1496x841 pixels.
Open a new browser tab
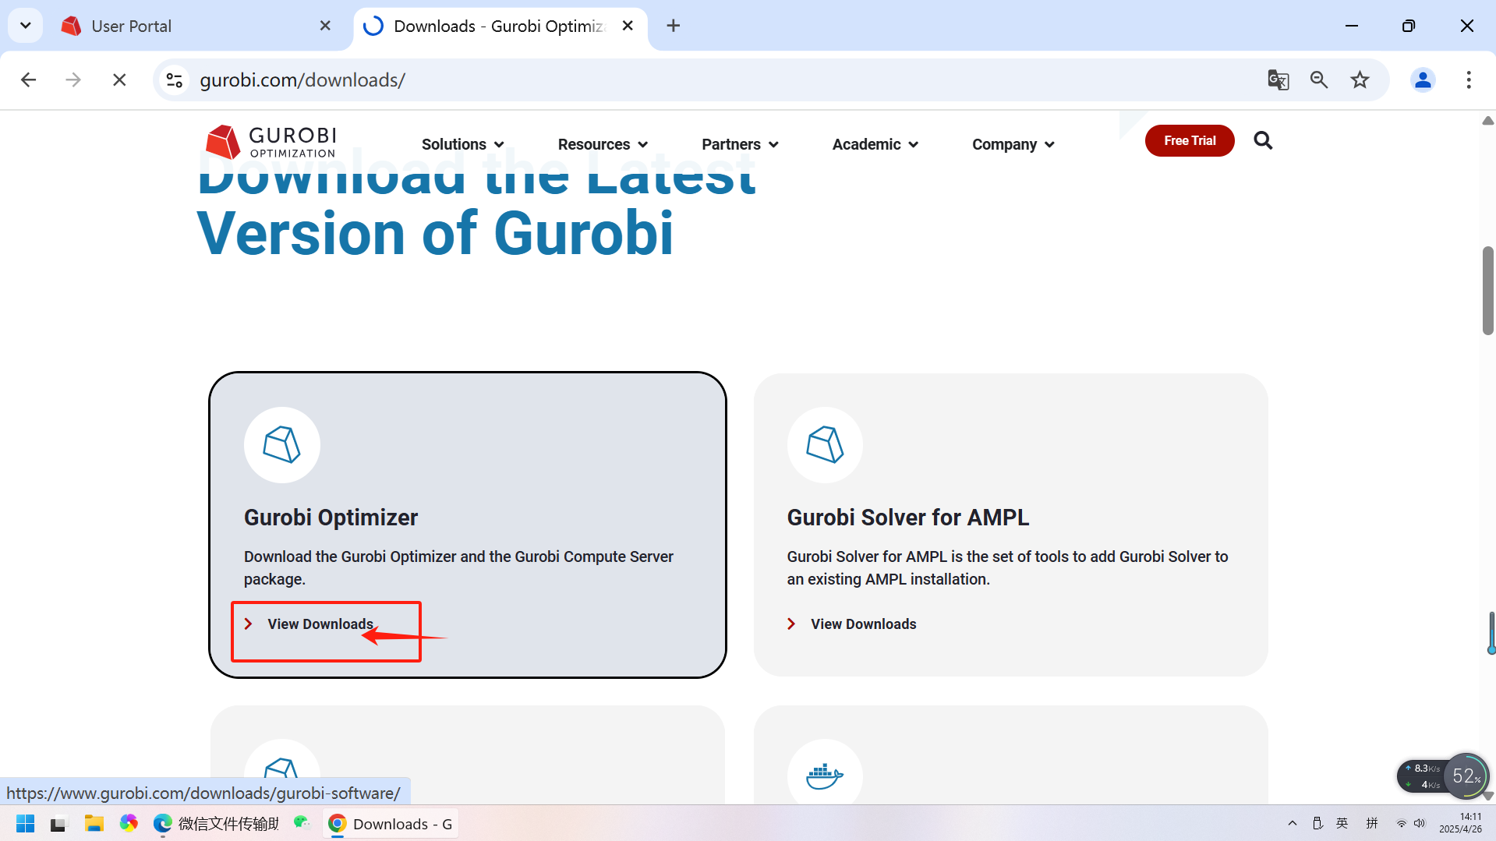point(674,26)
